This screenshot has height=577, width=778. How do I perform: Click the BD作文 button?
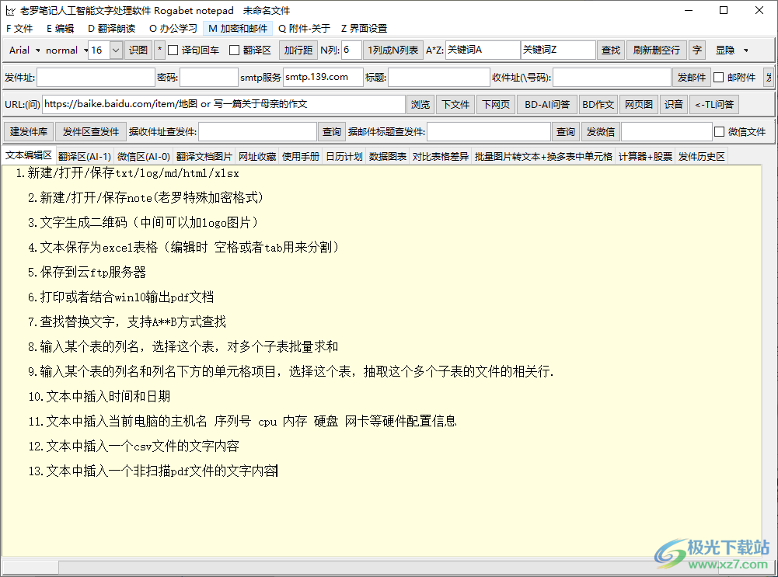pyautogui.click(x=598, y=104)
